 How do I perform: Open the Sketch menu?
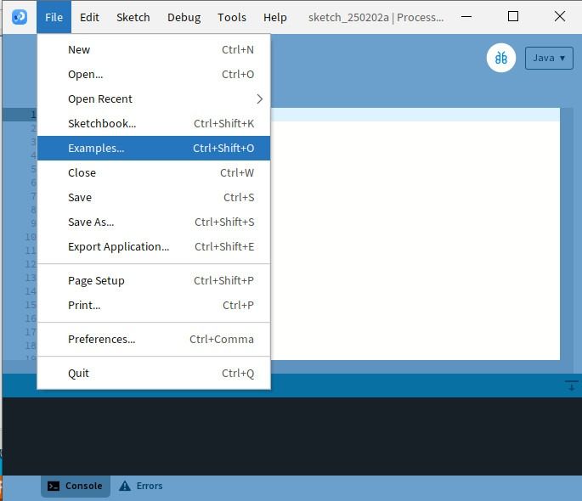tap(133, 17)
